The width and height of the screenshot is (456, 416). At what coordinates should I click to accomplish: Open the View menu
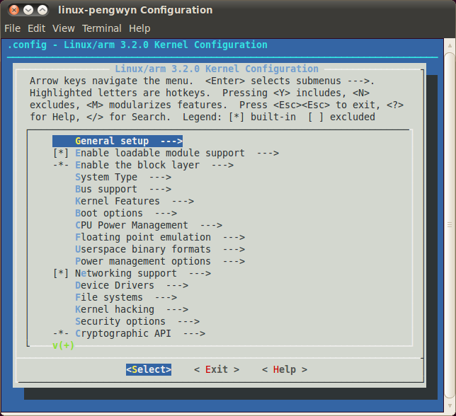point(64,28)
